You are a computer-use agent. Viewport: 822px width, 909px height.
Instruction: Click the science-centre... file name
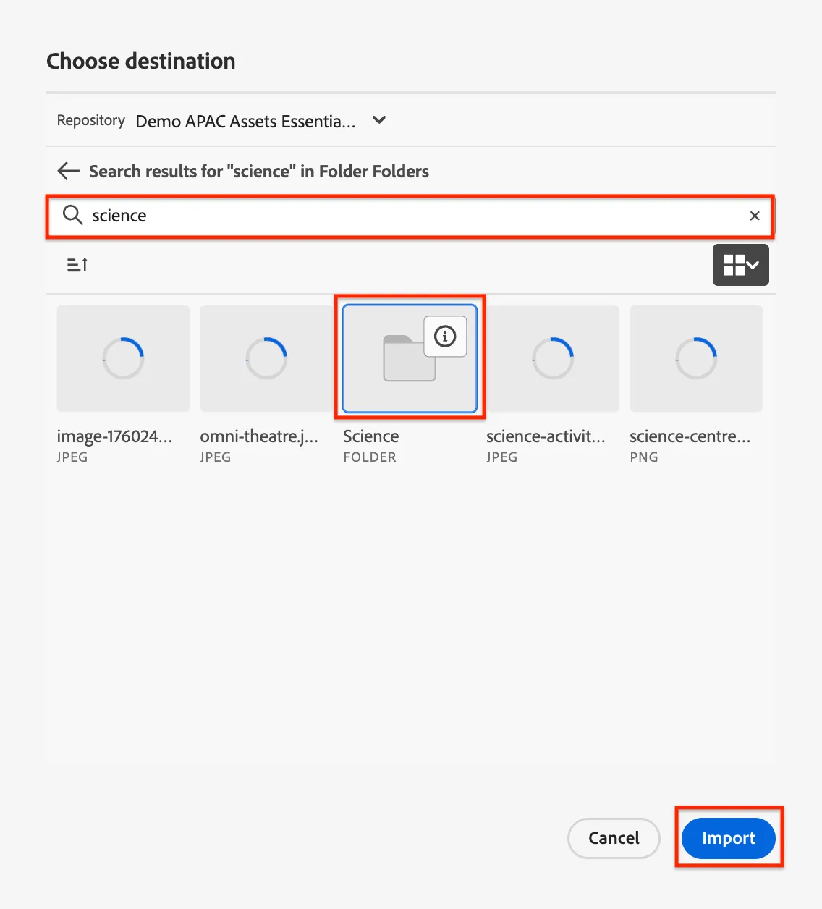coord(690,436)
